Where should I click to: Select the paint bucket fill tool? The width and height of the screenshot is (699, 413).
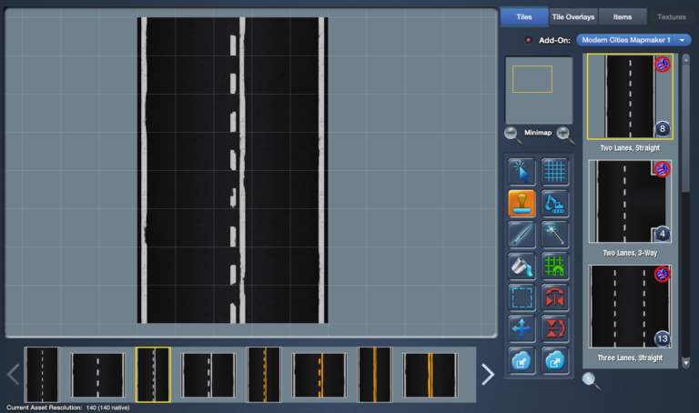[522, 267]
